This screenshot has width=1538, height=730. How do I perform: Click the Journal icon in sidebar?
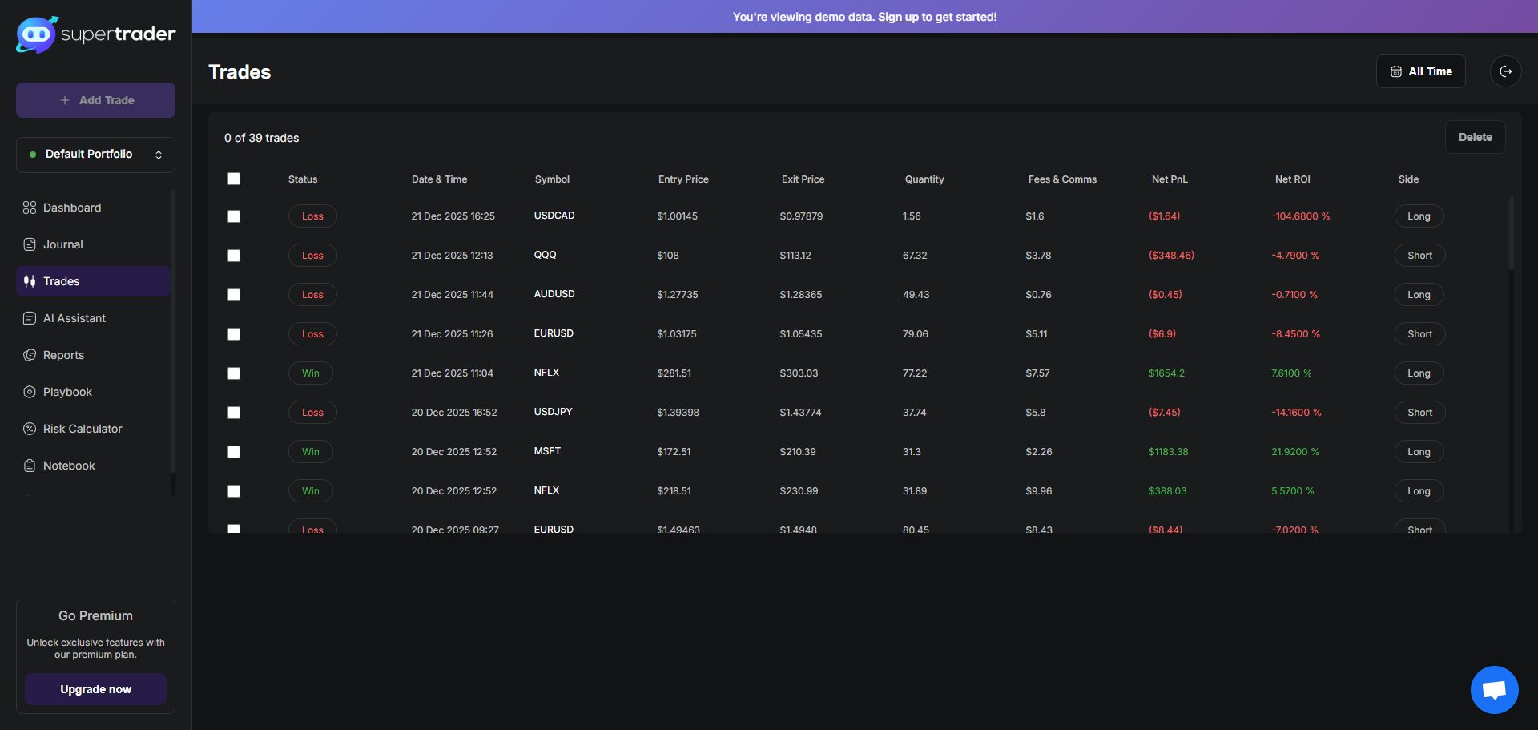(30, 244)
